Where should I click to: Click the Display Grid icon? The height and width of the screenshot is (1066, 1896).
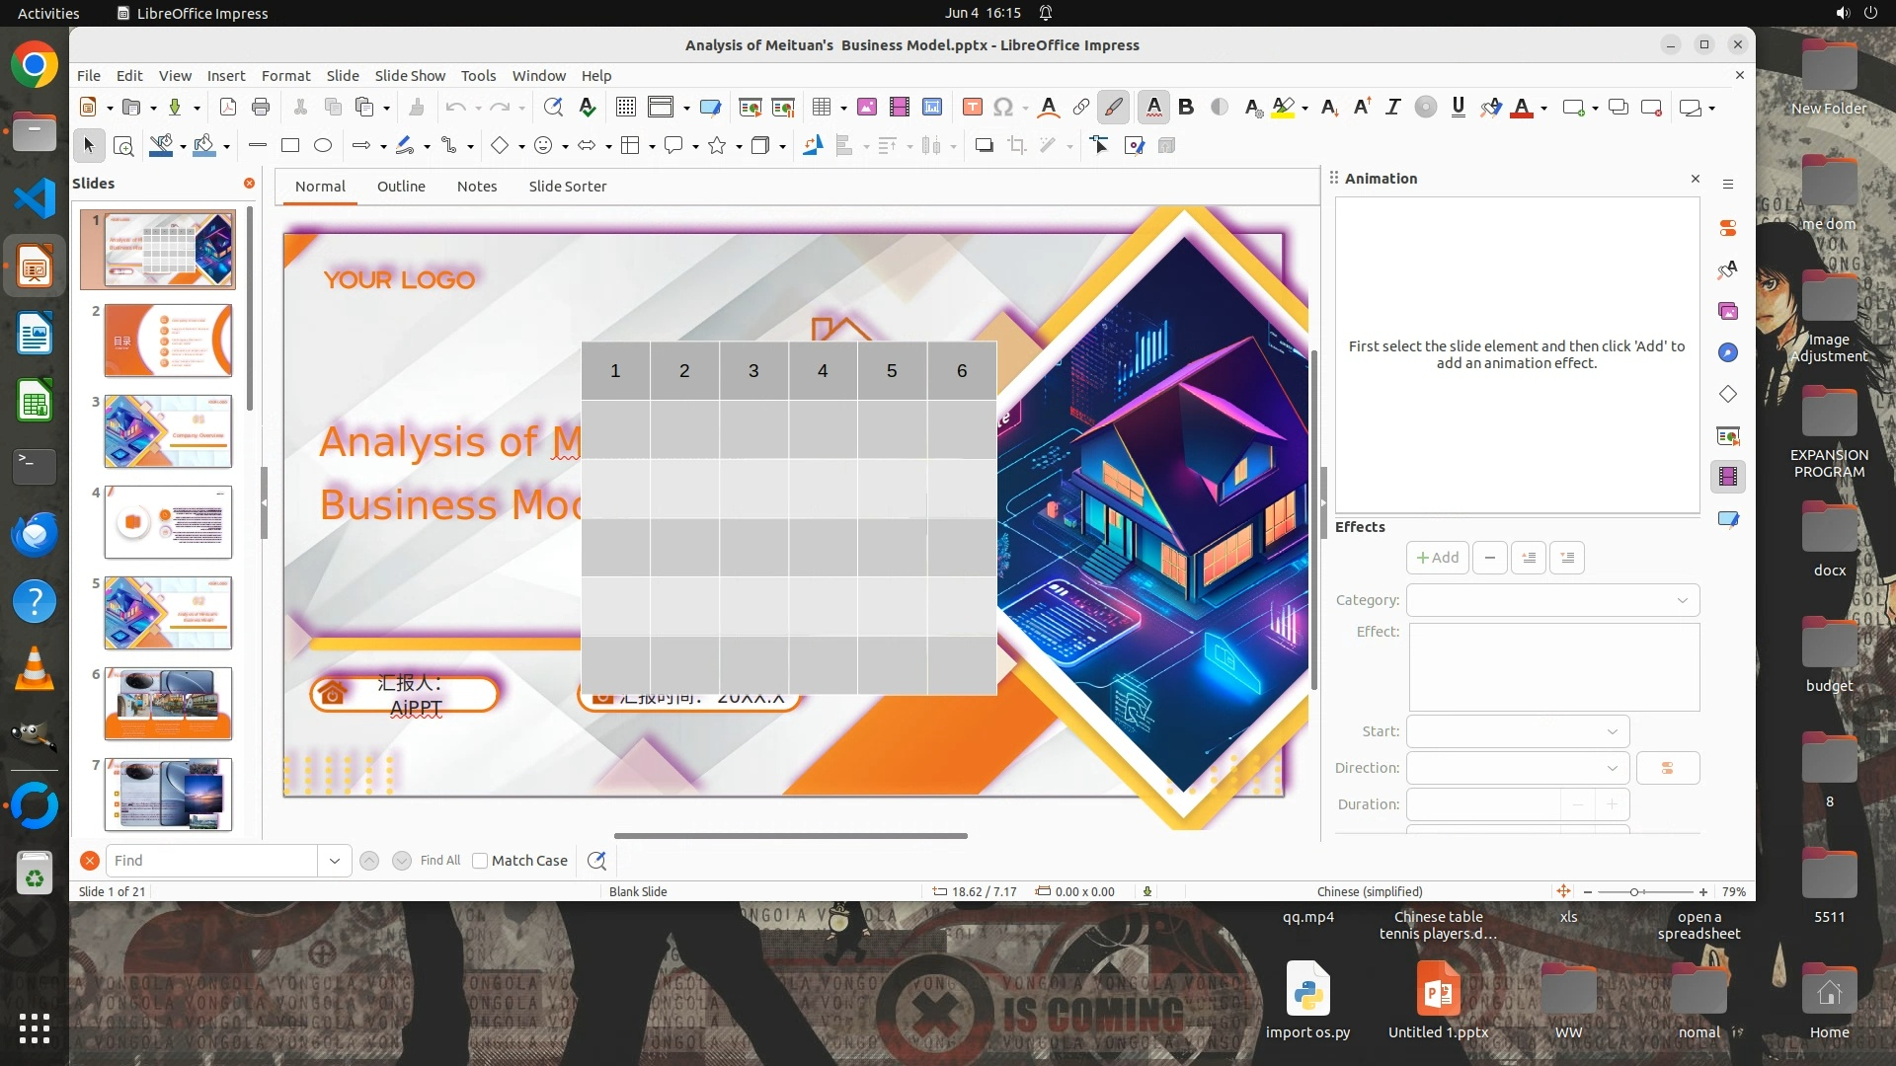pyautogui.click(x=625, y=108)
